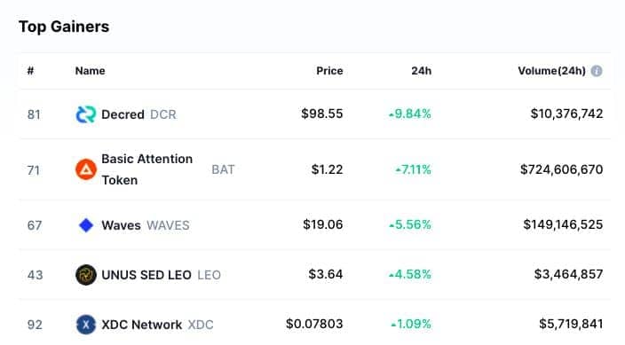Click the $724,606,670 volume value
Image resolution: width=625 pixels, height=345 pixels.
pyautogui.click(x=561, y=169)
